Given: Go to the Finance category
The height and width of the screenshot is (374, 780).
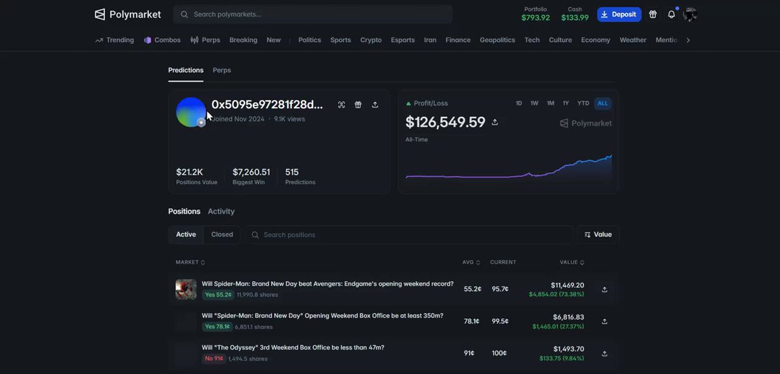Looking at the screenshot, I should (x=458, y=40).
